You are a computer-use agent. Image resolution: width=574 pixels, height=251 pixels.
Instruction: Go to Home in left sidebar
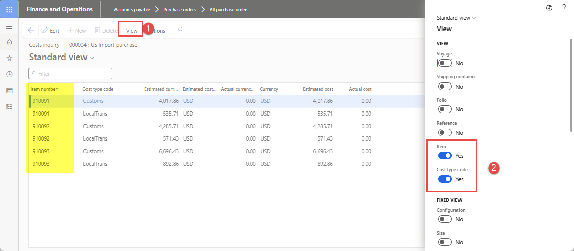click(x=9, y=42)
